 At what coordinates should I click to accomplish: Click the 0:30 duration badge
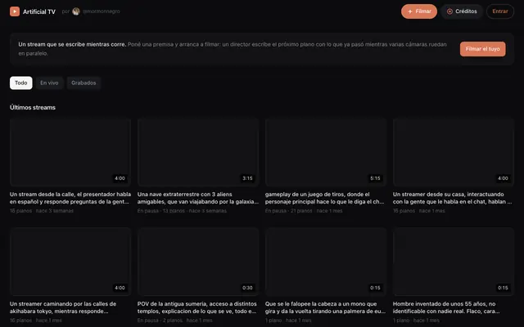coord(247,288)
